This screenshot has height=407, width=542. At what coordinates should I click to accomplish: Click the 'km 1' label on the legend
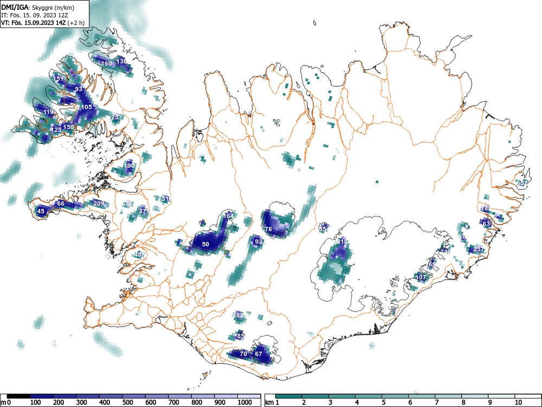pos(272,403)
